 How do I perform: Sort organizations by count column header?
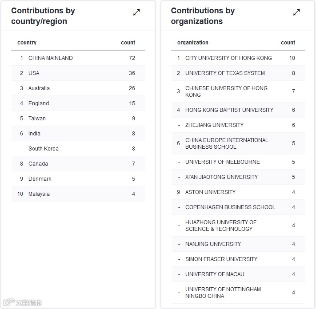(288, 43)
